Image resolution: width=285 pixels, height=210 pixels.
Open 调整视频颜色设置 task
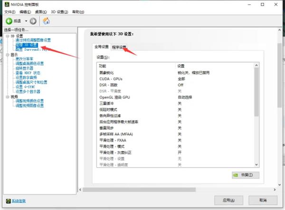[29, 101]
